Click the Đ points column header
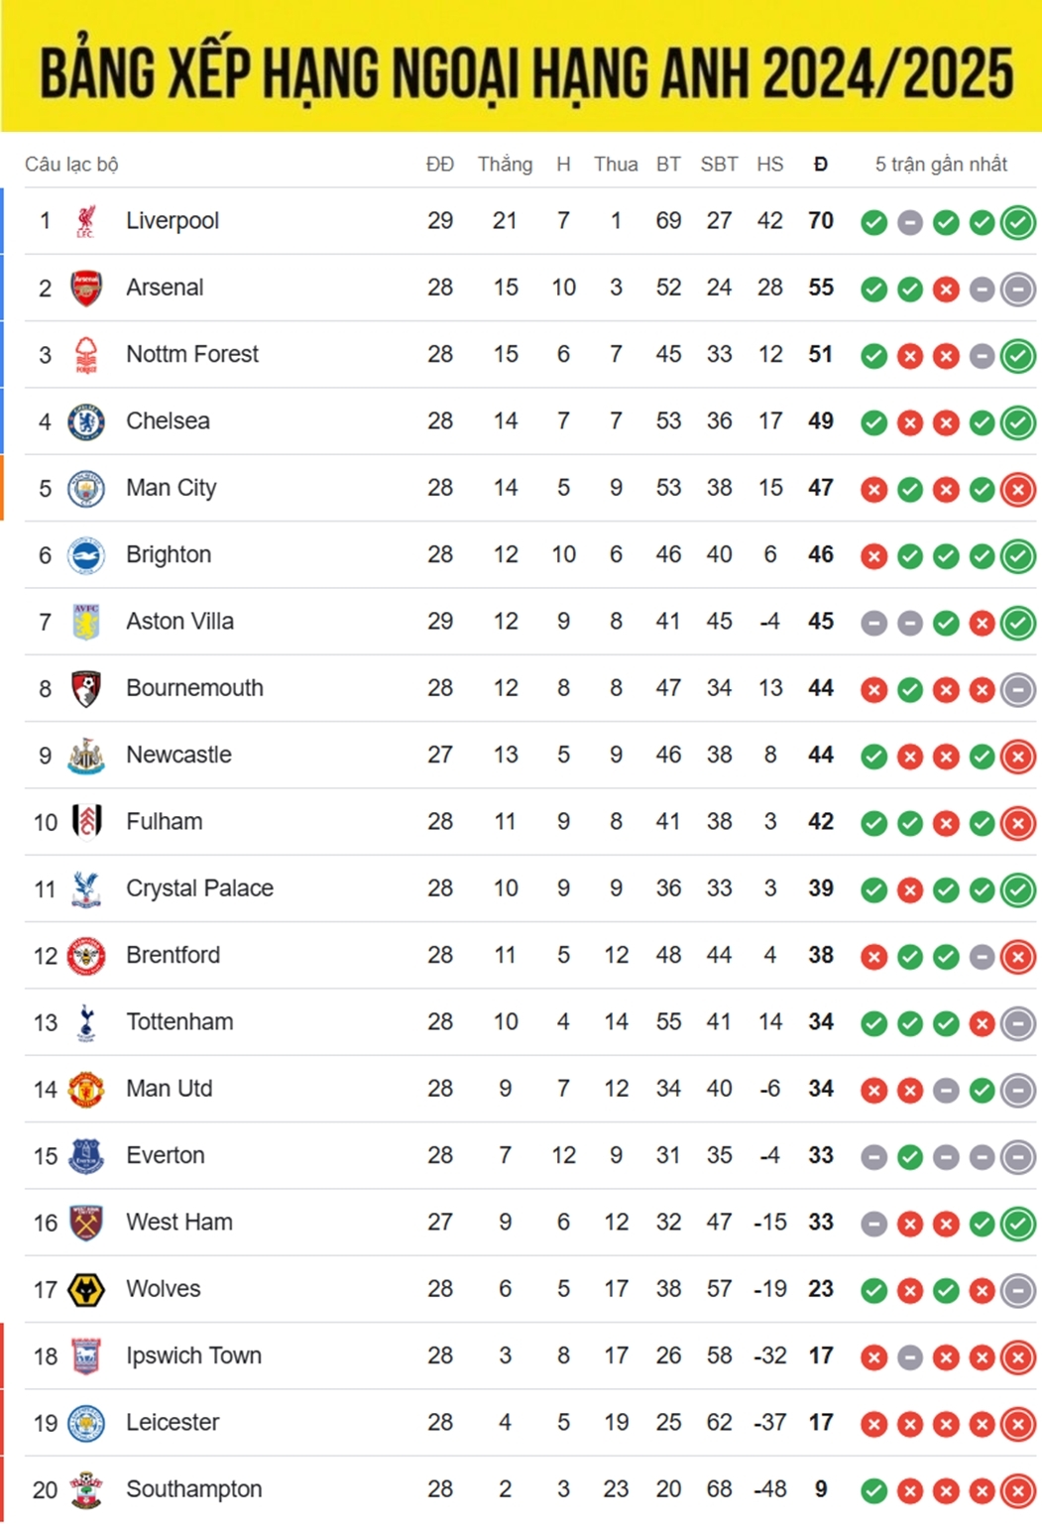Image resolution: width=1042 pixels, height=1526 pixels. point(821,165)
